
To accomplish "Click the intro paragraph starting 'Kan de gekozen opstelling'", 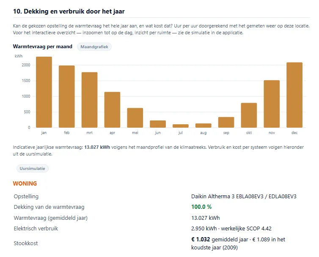I will click(161, 29).
